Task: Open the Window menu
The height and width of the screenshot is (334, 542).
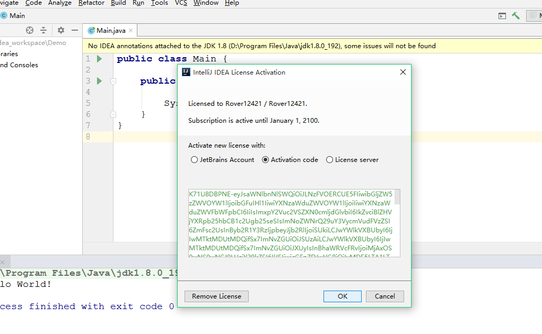Action: click(206, 3)
